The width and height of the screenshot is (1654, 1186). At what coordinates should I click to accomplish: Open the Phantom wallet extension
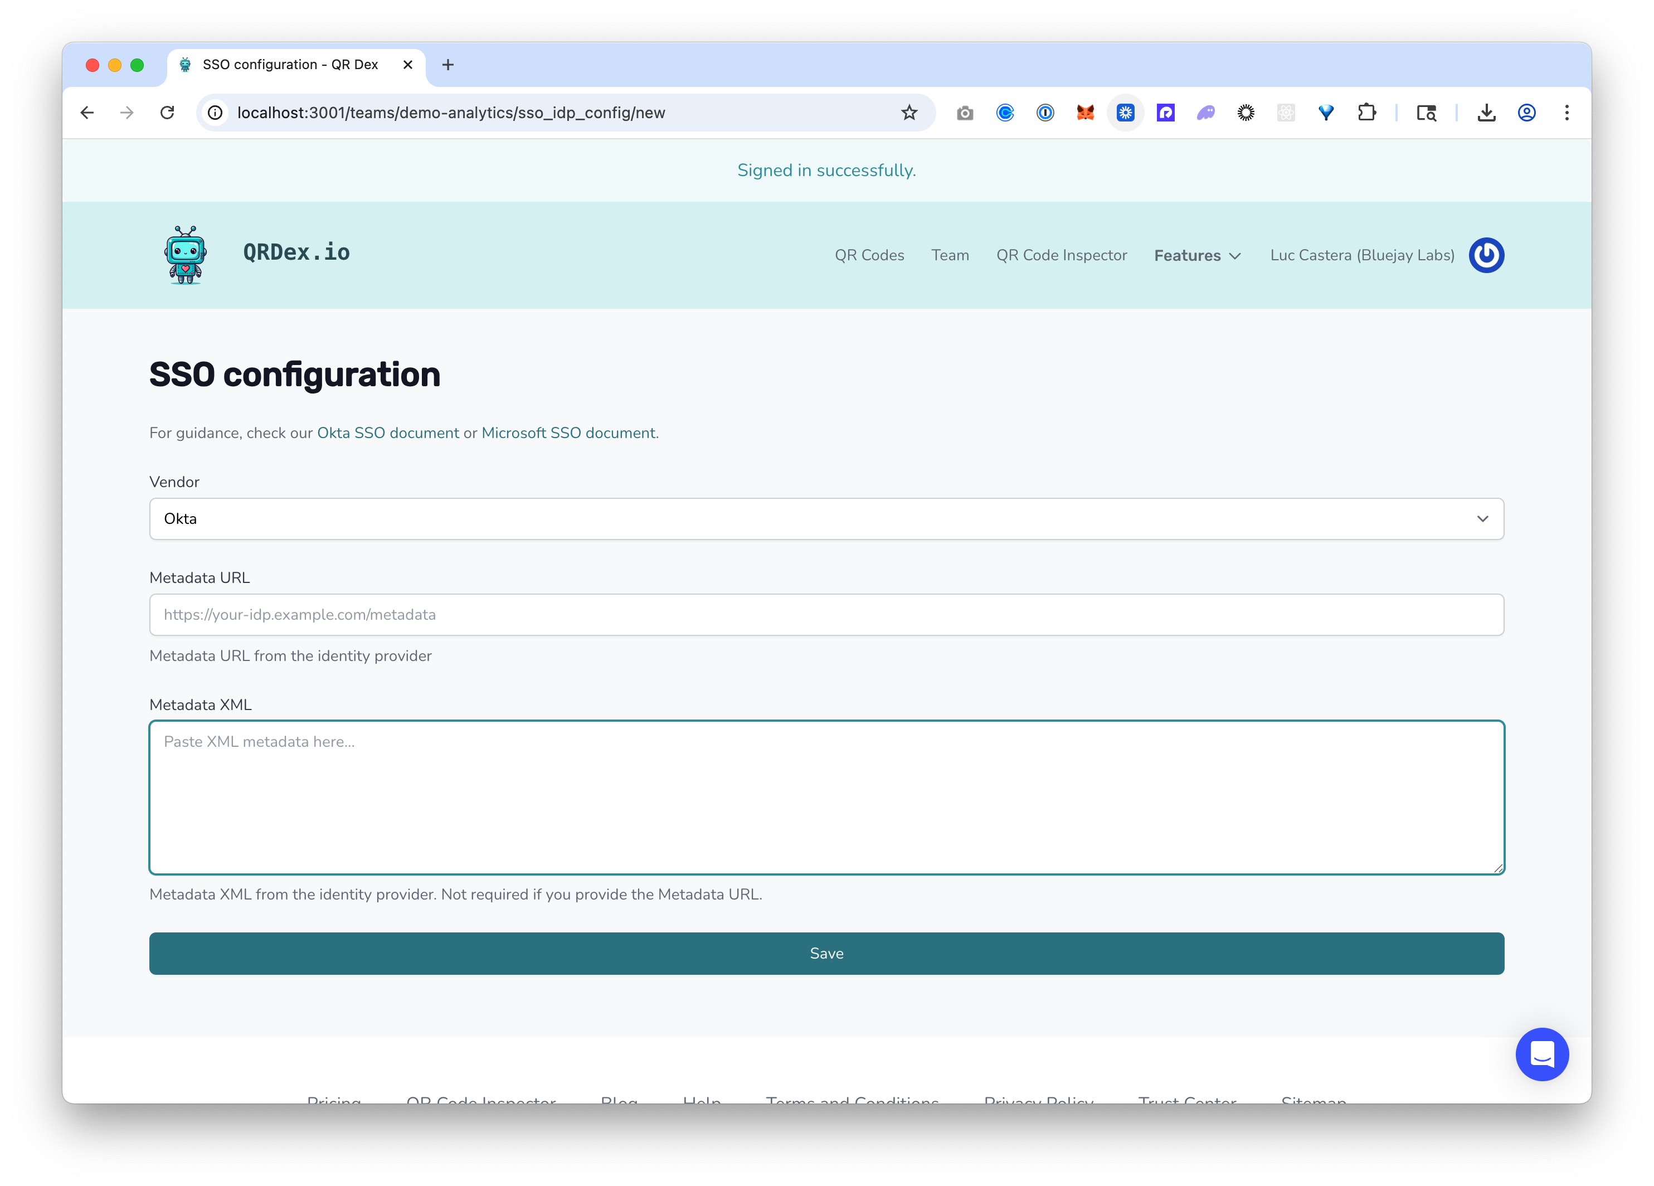[x=1205, y=113]
